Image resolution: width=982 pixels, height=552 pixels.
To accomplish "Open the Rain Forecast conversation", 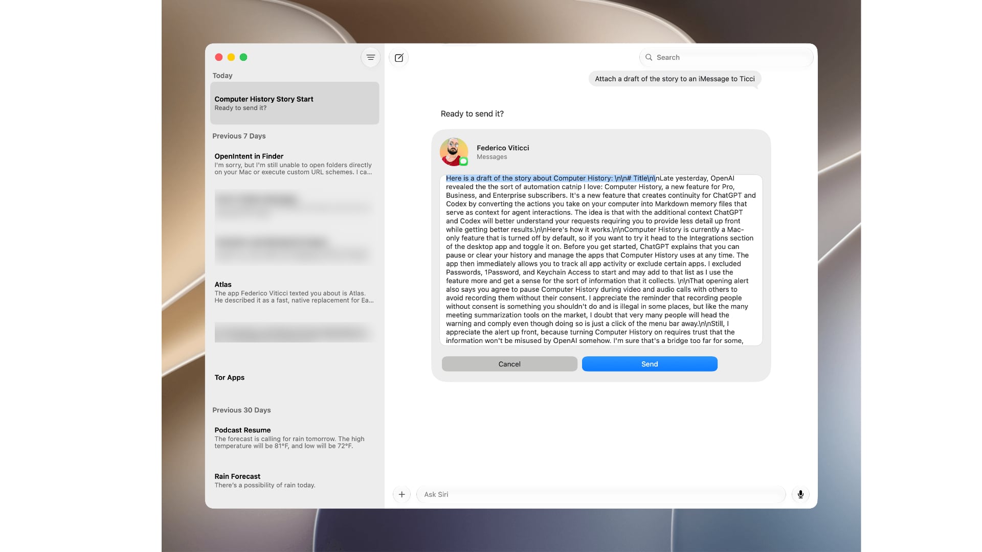I will (295, 480).
